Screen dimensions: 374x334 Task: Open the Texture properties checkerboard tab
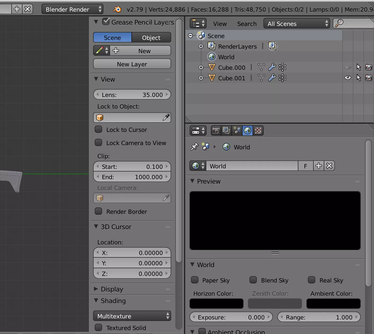[x=258, y=131]
